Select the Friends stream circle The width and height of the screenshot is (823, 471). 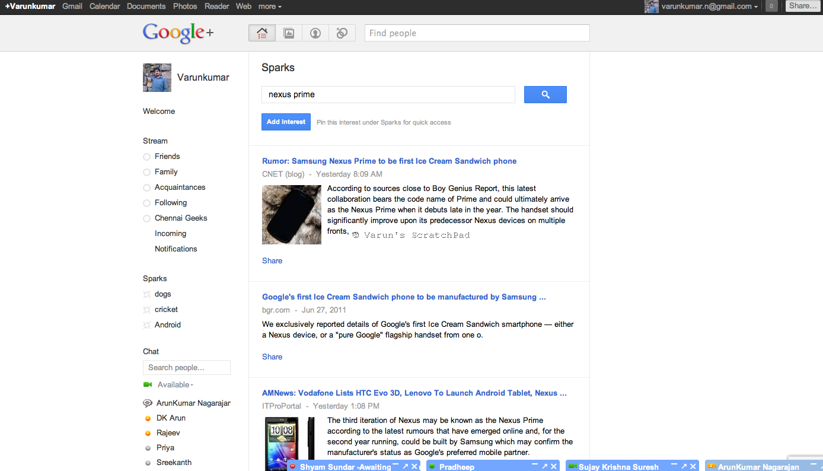pyautogui.click(x=146, y=157)
